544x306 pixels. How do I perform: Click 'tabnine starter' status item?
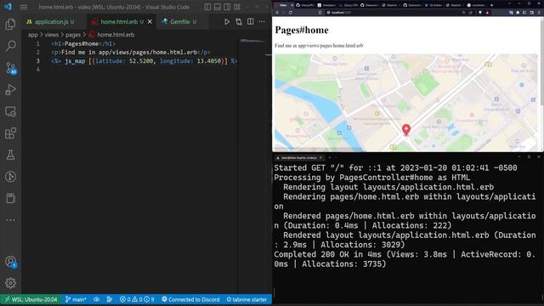(x=246, y=299)
